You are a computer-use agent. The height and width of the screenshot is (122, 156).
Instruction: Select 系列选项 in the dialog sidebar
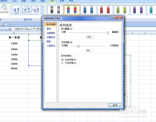51,25
